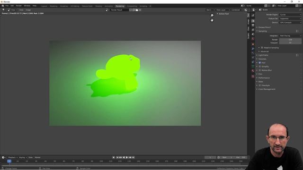The width and height of the screenshot is (303, 170).
Task: Switch to the Texture Paint workspace tab
Action: (x=87, y=6)
